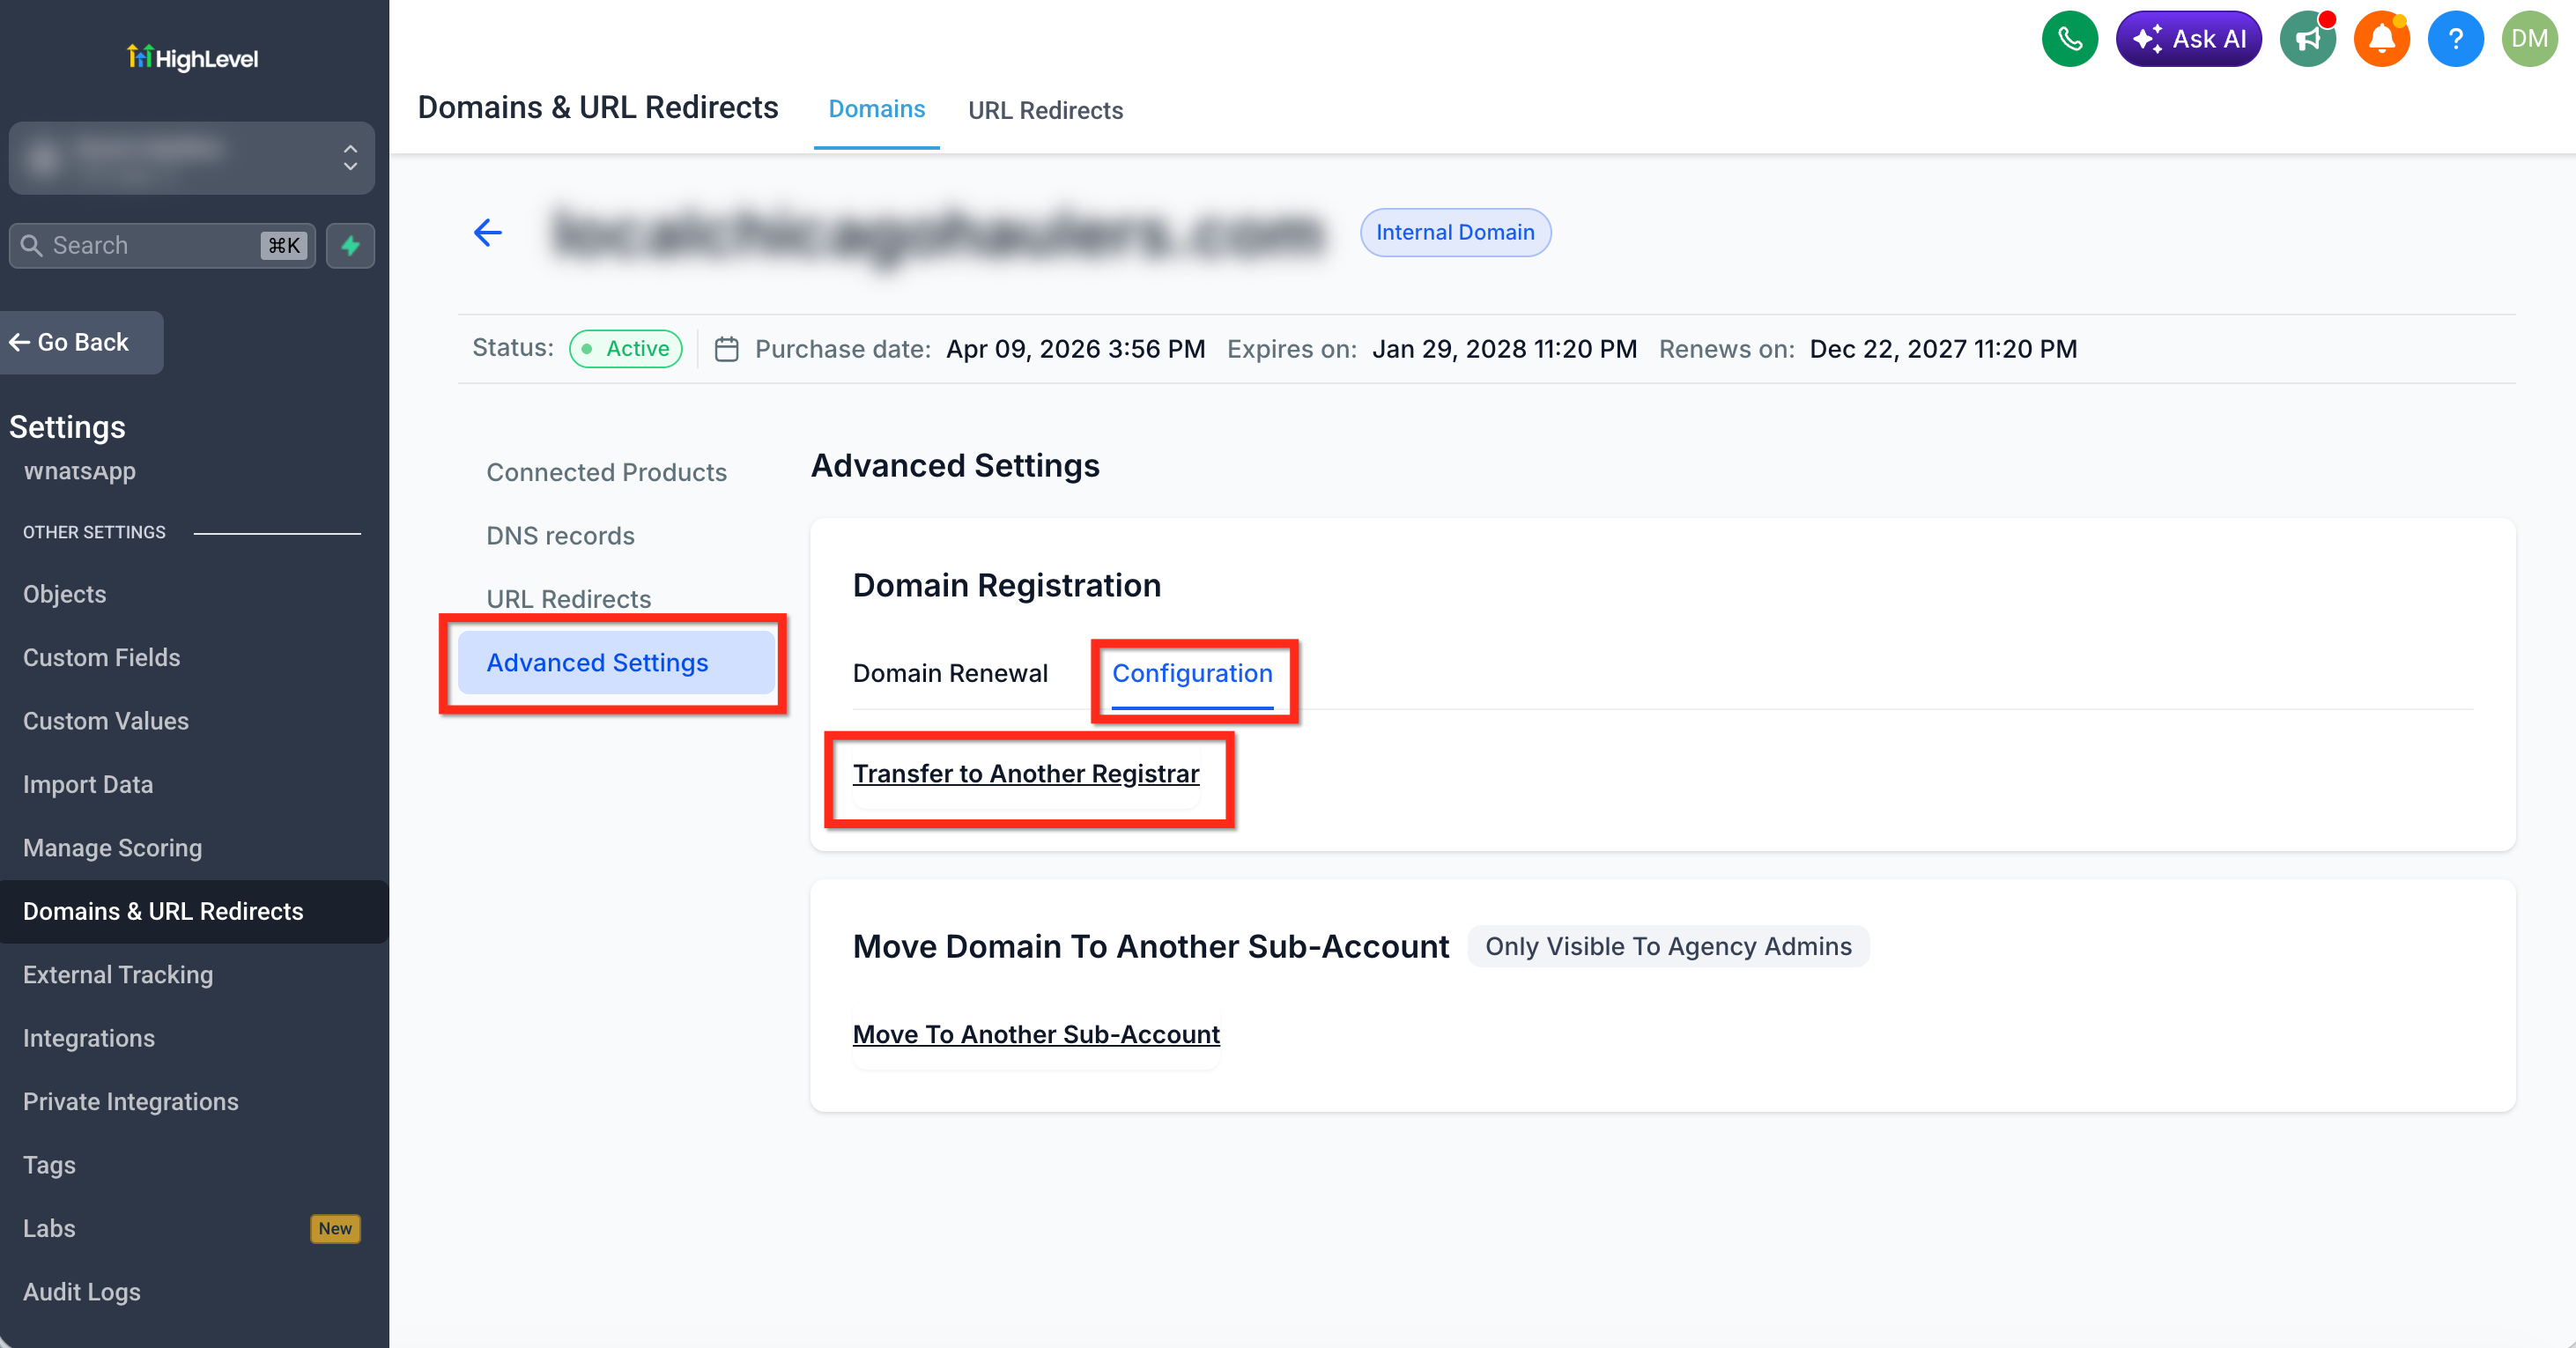Select Domains & URL Redirects in sidebar

(x=194, y=911)
